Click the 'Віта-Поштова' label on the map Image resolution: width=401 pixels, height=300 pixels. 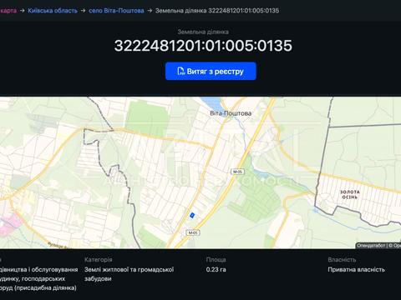[x=231, y=113]
